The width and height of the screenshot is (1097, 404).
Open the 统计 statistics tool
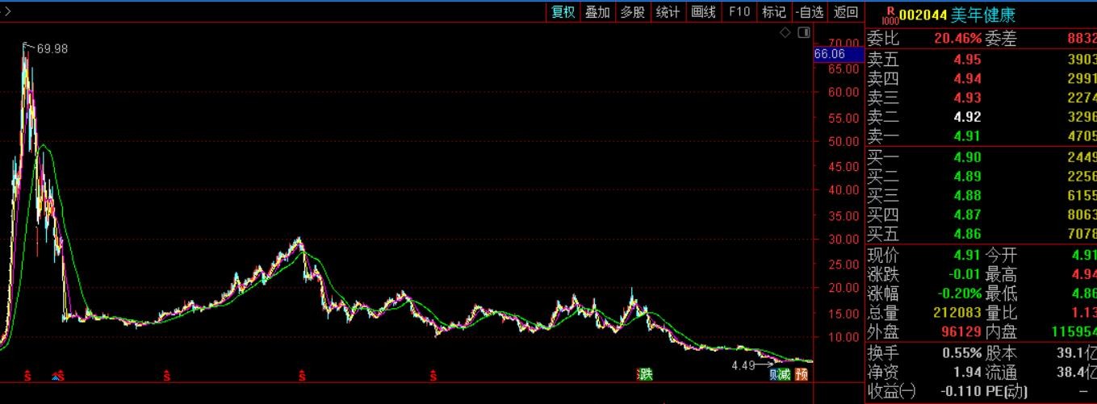668,12
